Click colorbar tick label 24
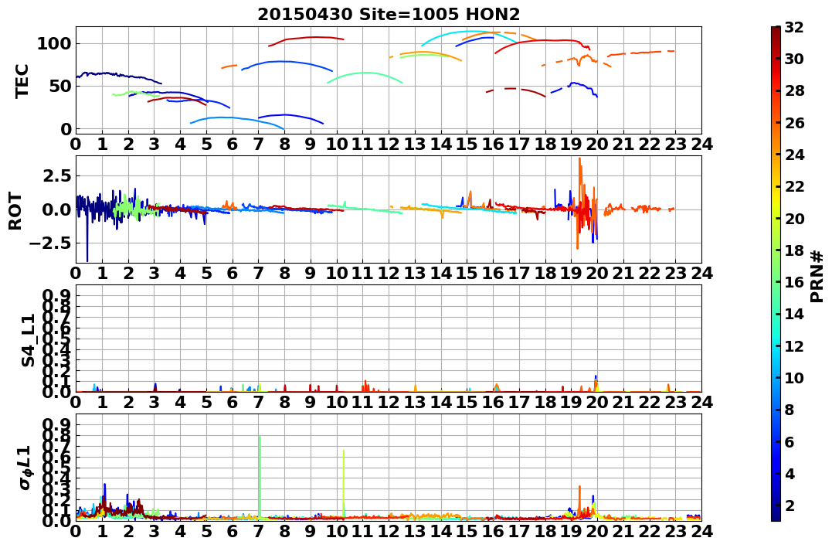The height and width of the screenshot is (548, 832). (794, 155)
